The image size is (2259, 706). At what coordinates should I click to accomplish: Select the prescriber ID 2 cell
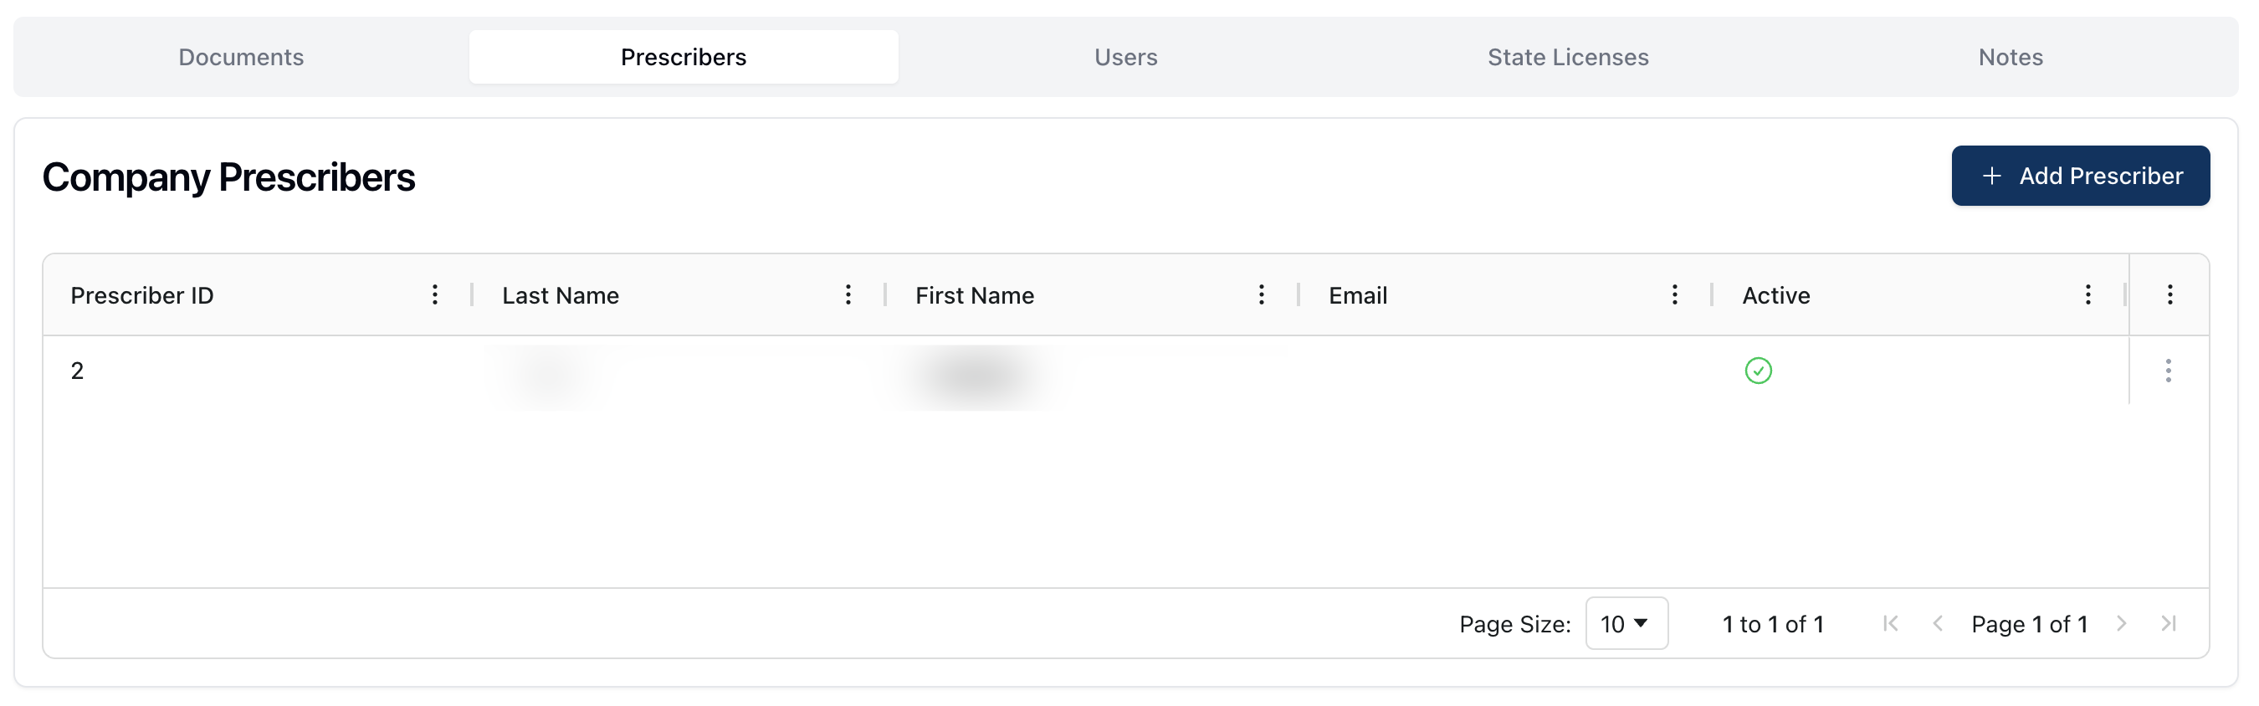[77, 371]
